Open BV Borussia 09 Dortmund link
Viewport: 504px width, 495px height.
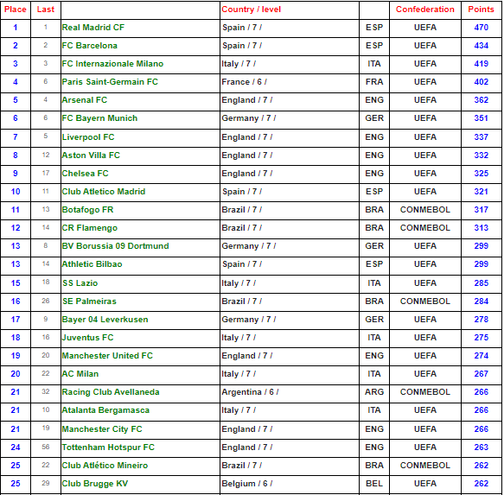coord(115,246)
